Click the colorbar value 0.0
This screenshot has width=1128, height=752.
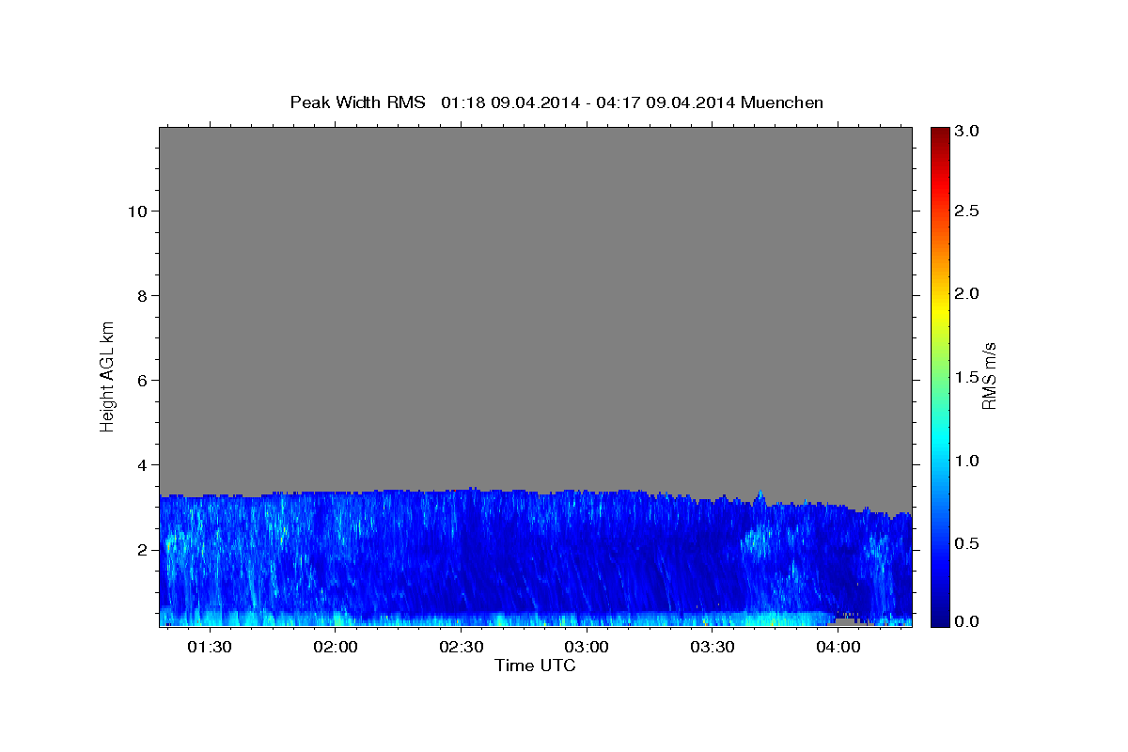[x=967, y=621]
